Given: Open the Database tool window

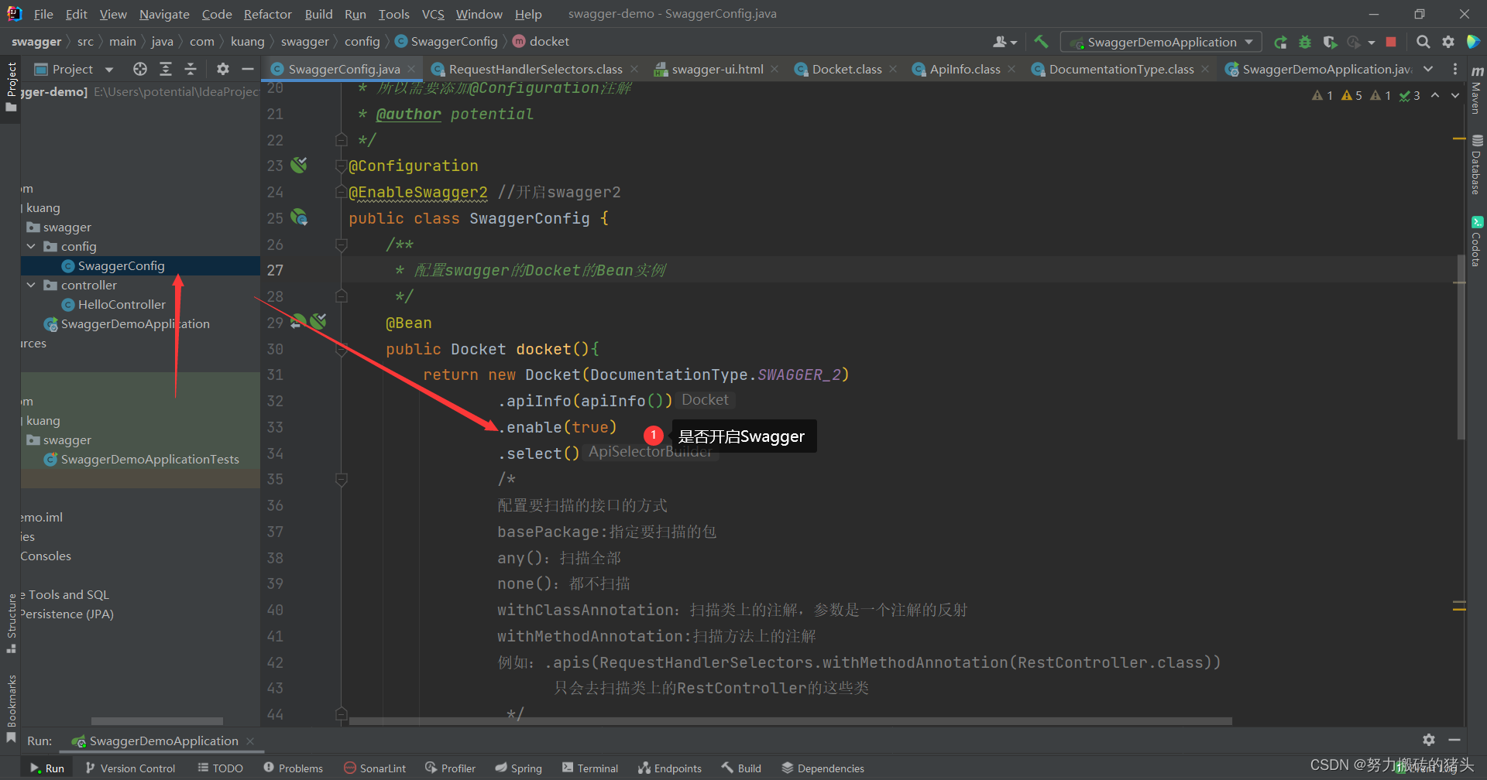Looking at the screenshot, I should point(1476,166).
